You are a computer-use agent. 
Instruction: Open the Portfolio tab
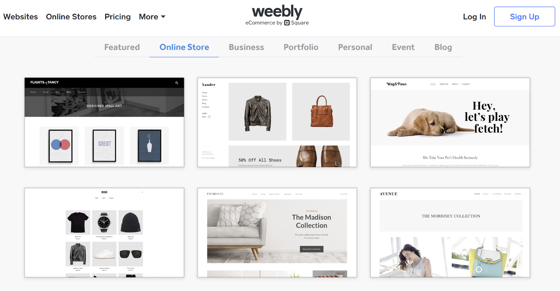tap(301, 47)
